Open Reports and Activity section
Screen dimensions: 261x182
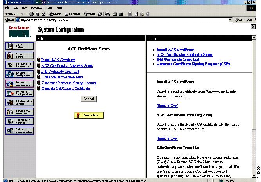[x=20, y=121]
